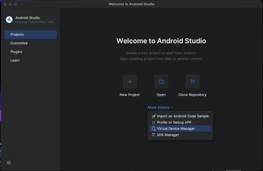Click the Import Android Code Sample icon
263x171 pixels.
154,116
